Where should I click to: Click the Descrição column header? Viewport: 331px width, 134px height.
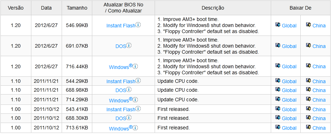point(213,8)
